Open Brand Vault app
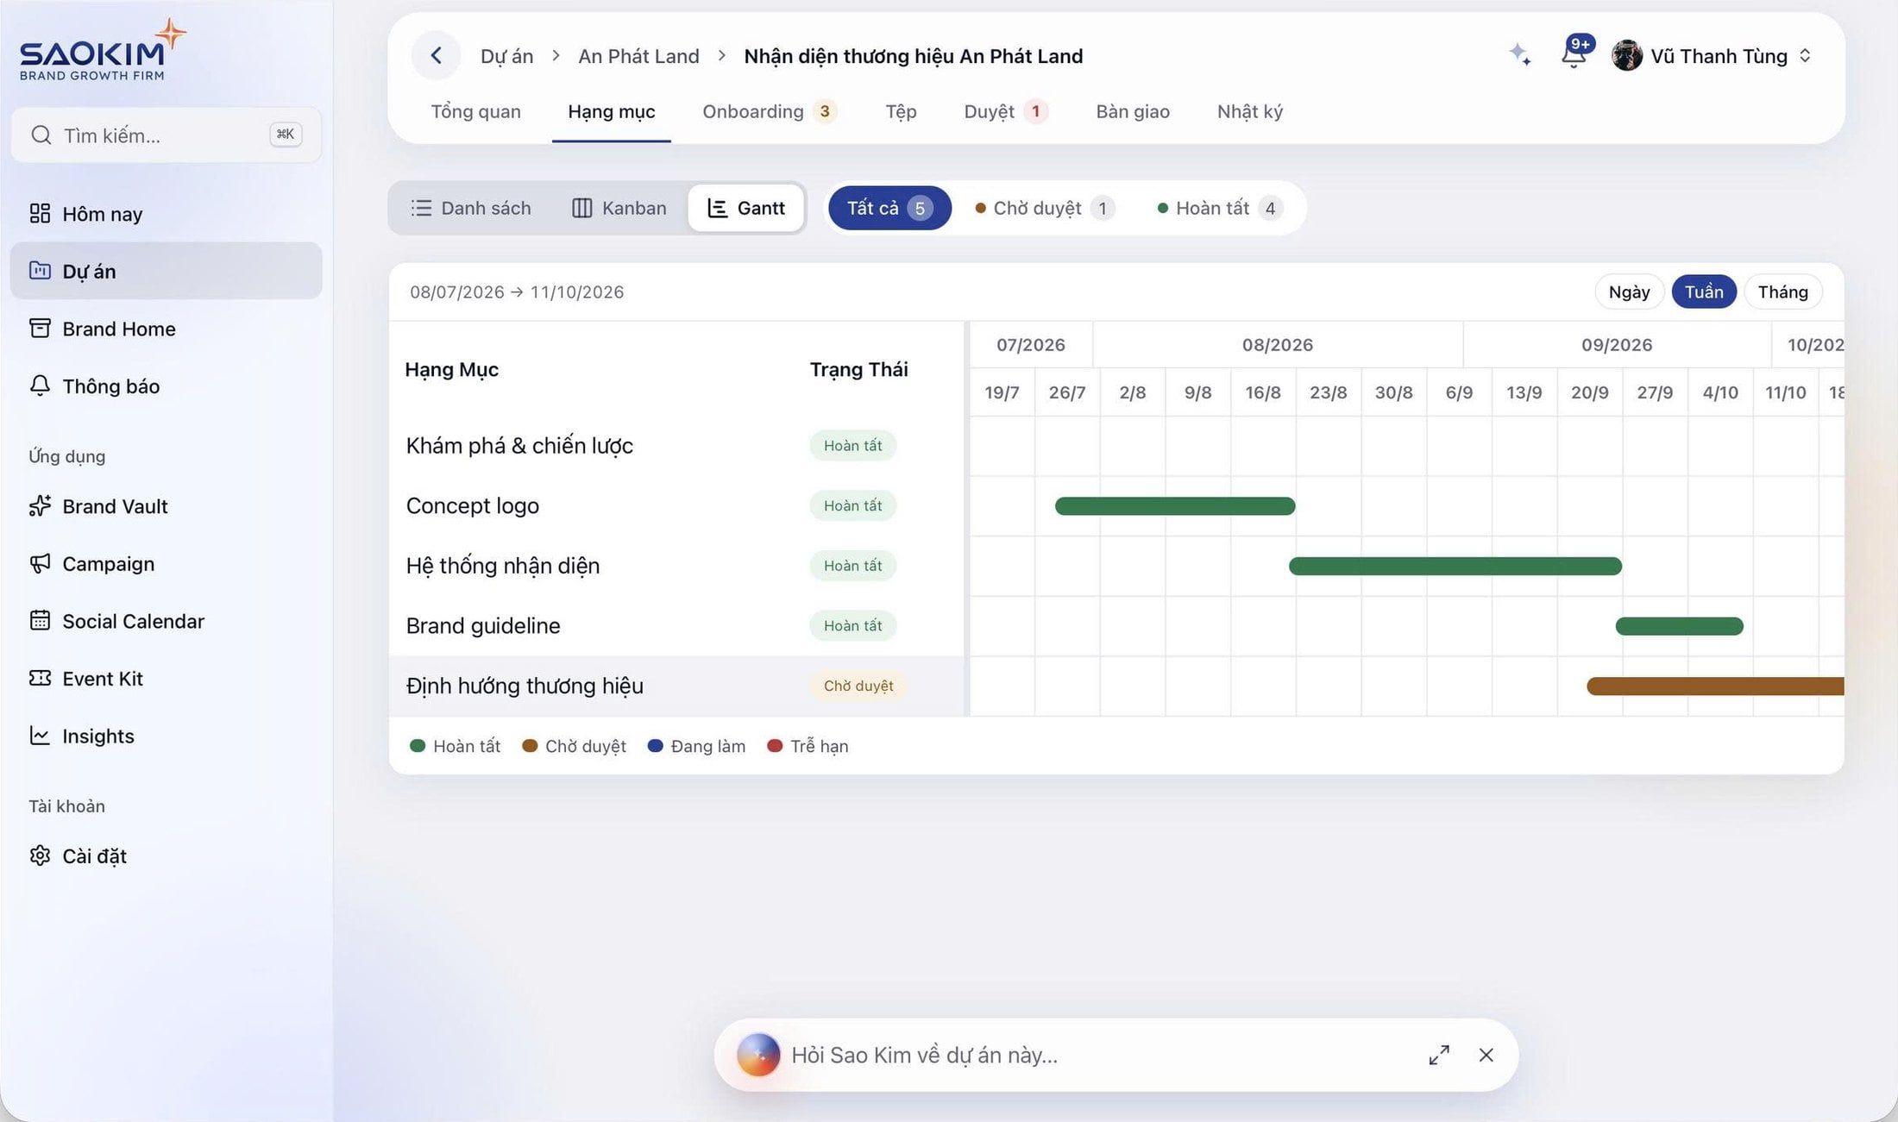 click(166, 506)
